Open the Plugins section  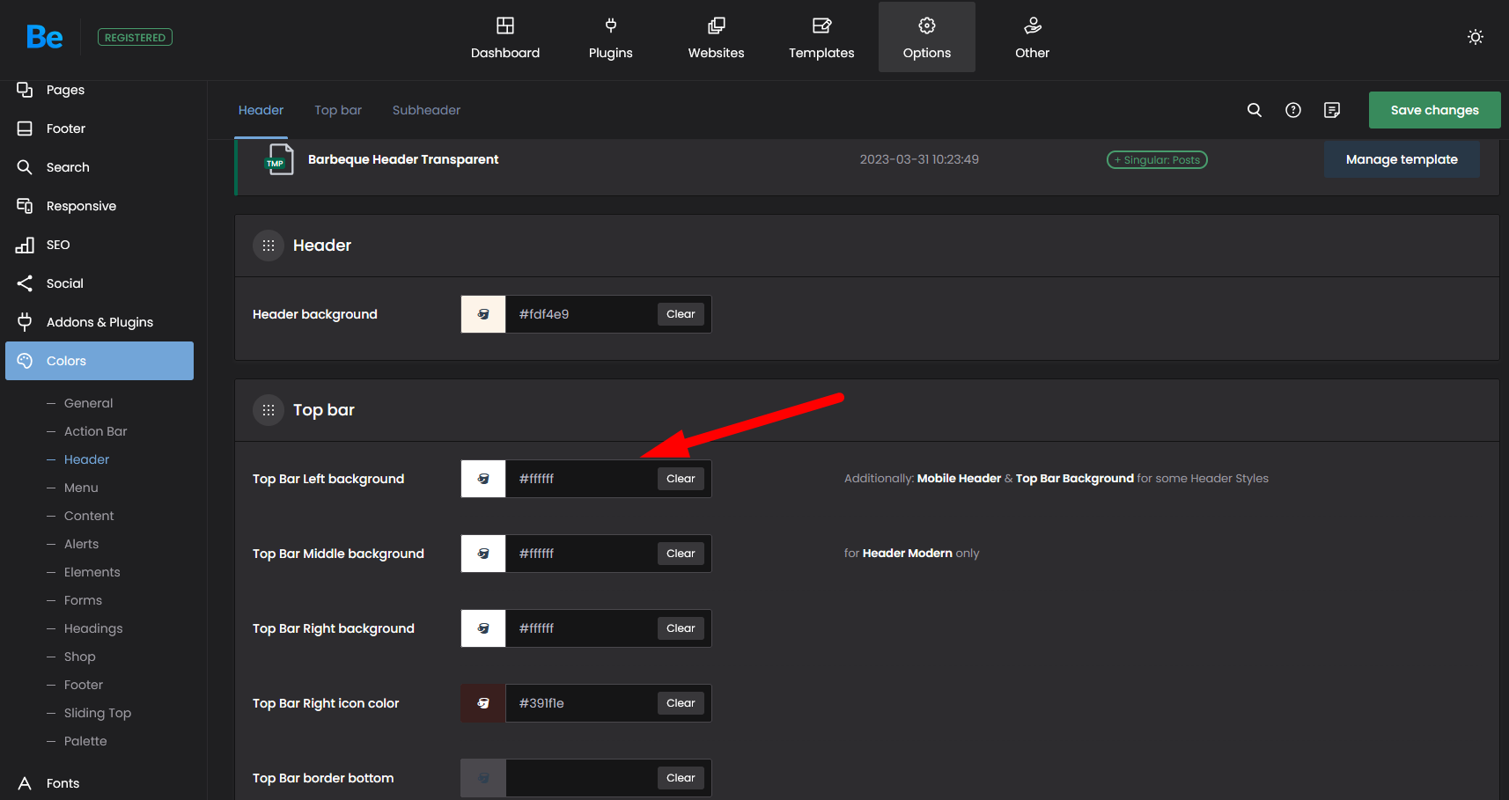(x=611, y=37)
